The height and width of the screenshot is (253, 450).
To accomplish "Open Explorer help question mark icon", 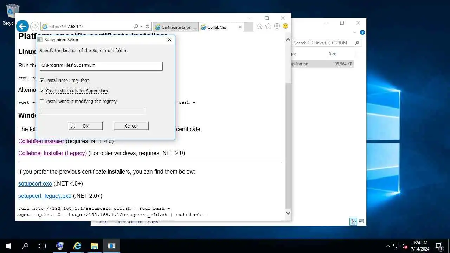I will (x=362, y=32).
